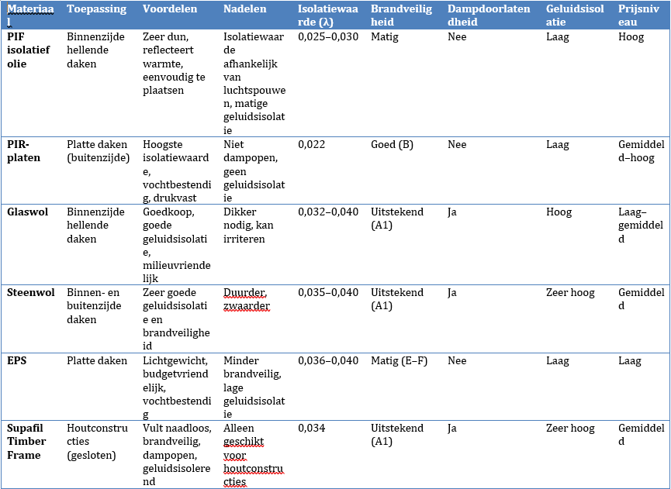The image size is (671, 489).
Task: Click the EPS material cell
Action: tap(18, 361)
